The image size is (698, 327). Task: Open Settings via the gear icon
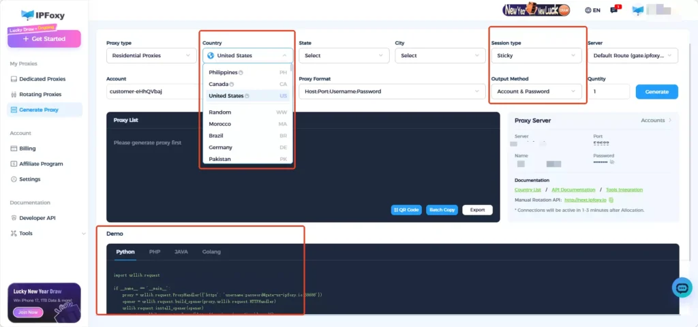click(x=14, y=179)
